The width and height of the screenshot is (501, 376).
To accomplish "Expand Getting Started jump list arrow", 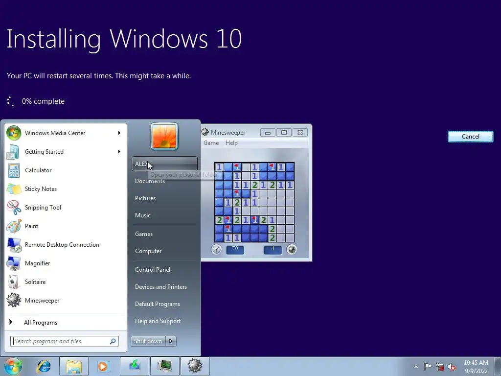I will (119, 152).
